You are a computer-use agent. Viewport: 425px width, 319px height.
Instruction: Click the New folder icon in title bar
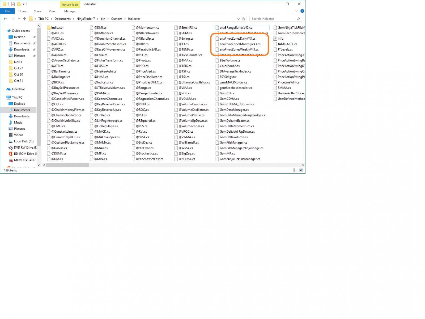[x=19, y=4]
